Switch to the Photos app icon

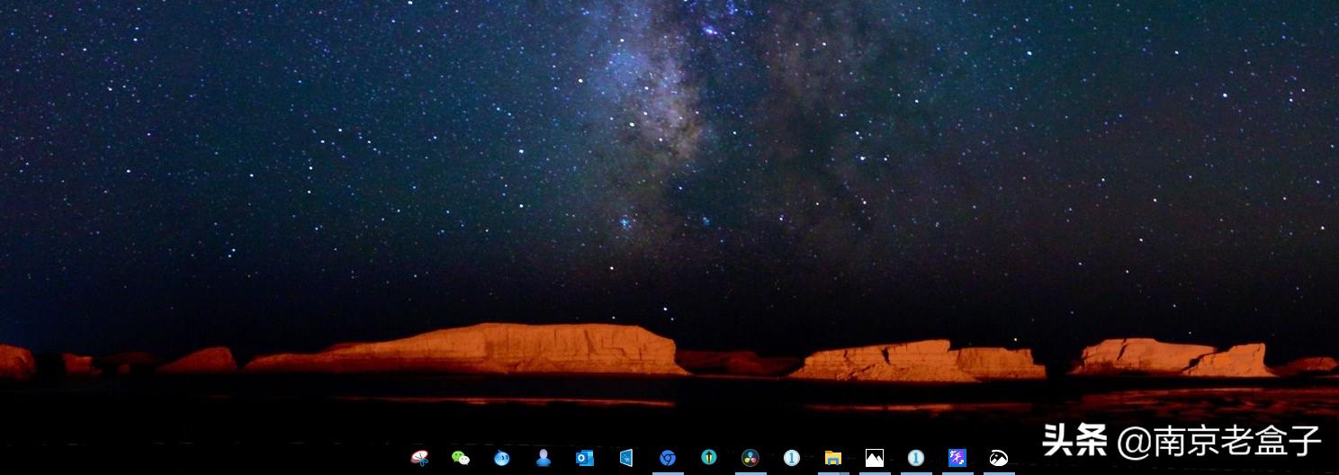click(875, 458)
